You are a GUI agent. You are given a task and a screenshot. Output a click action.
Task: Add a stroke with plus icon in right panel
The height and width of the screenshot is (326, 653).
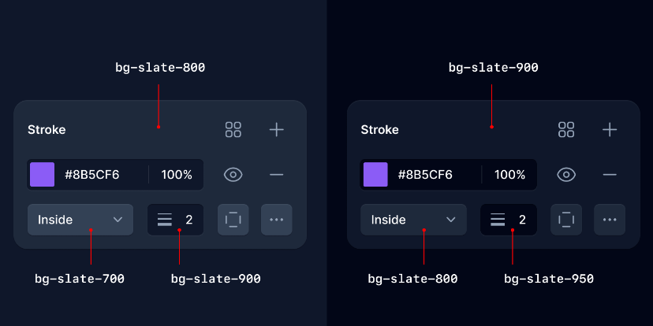point(609,130)
